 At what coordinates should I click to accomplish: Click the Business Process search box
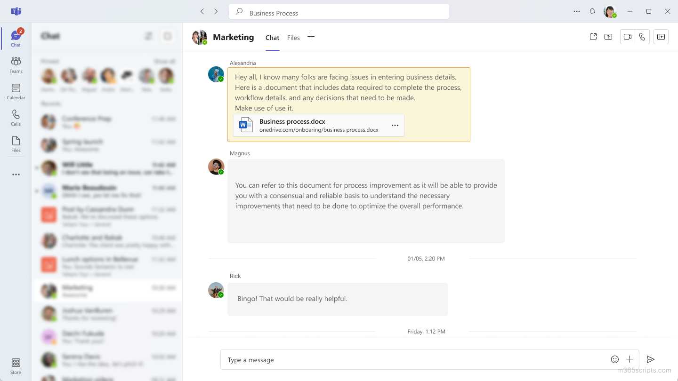pyautogui.click(x=339, y=12)
